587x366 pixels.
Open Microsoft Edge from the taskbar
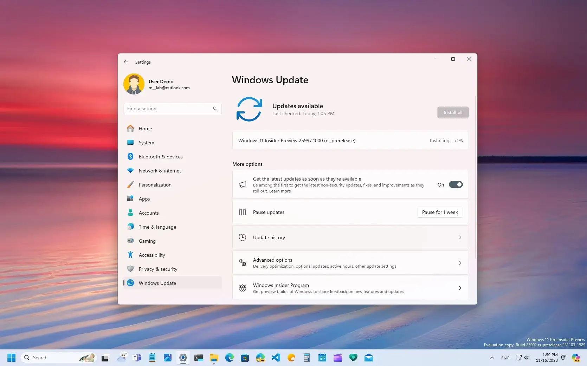click(230, 358)
